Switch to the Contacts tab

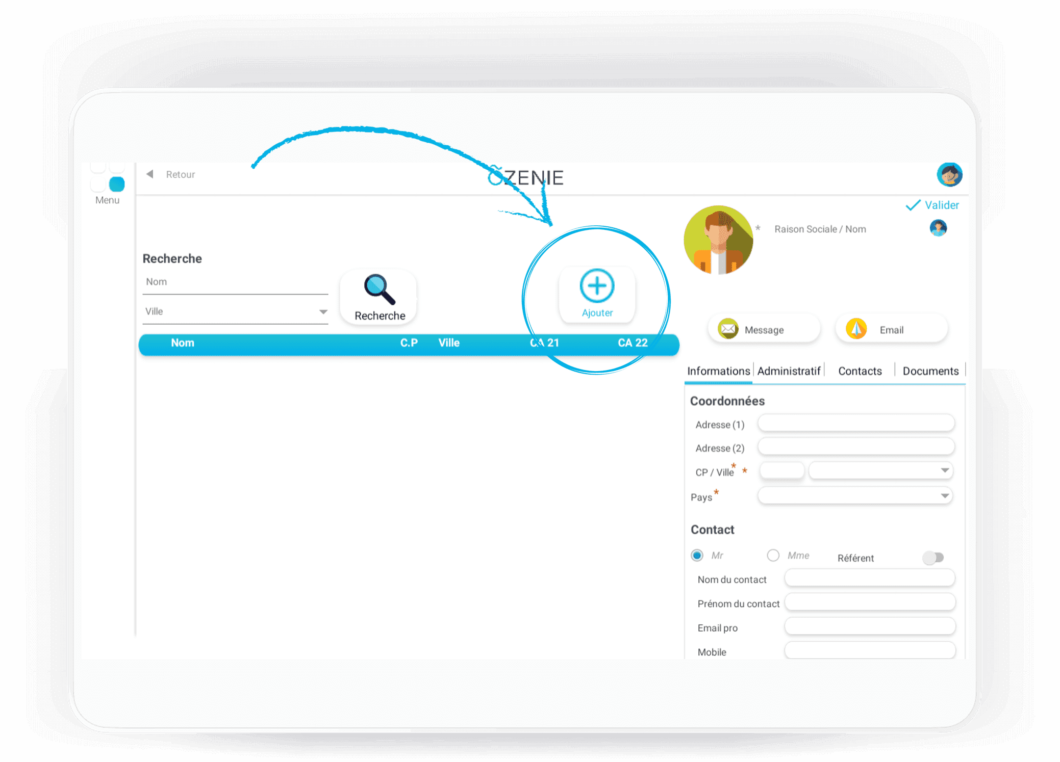(x=860, y=371)
